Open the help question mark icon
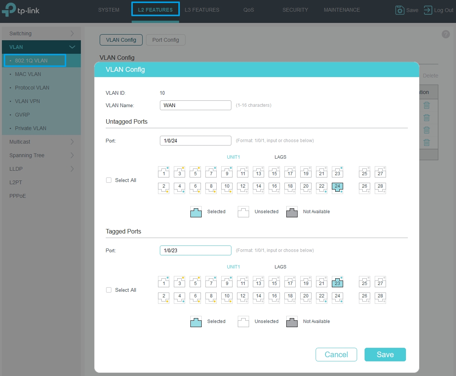 [x=446, y=34]
